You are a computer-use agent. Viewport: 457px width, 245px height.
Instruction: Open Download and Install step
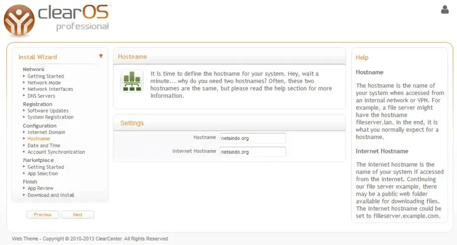tap(50, 195)
